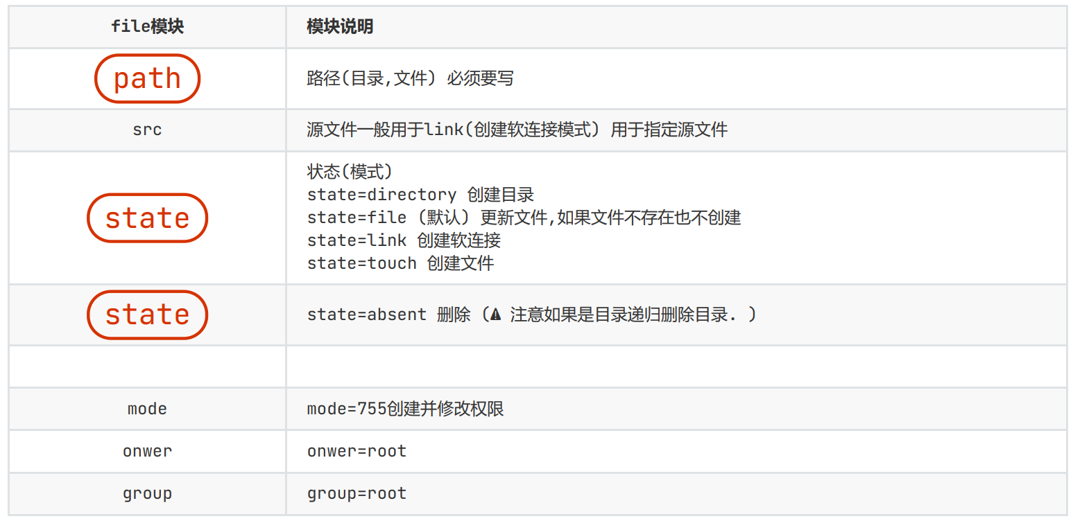Screen dimensions: 1073x521
Task: Click the state=directory 创建目录 line
Action: point(420,195)
